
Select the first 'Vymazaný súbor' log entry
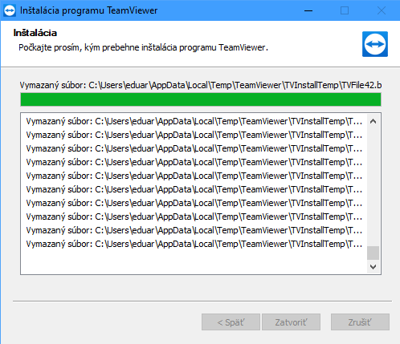coord(194,121)
